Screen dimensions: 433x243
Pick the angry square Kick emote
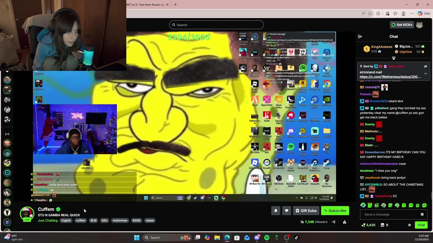point(377,205)
